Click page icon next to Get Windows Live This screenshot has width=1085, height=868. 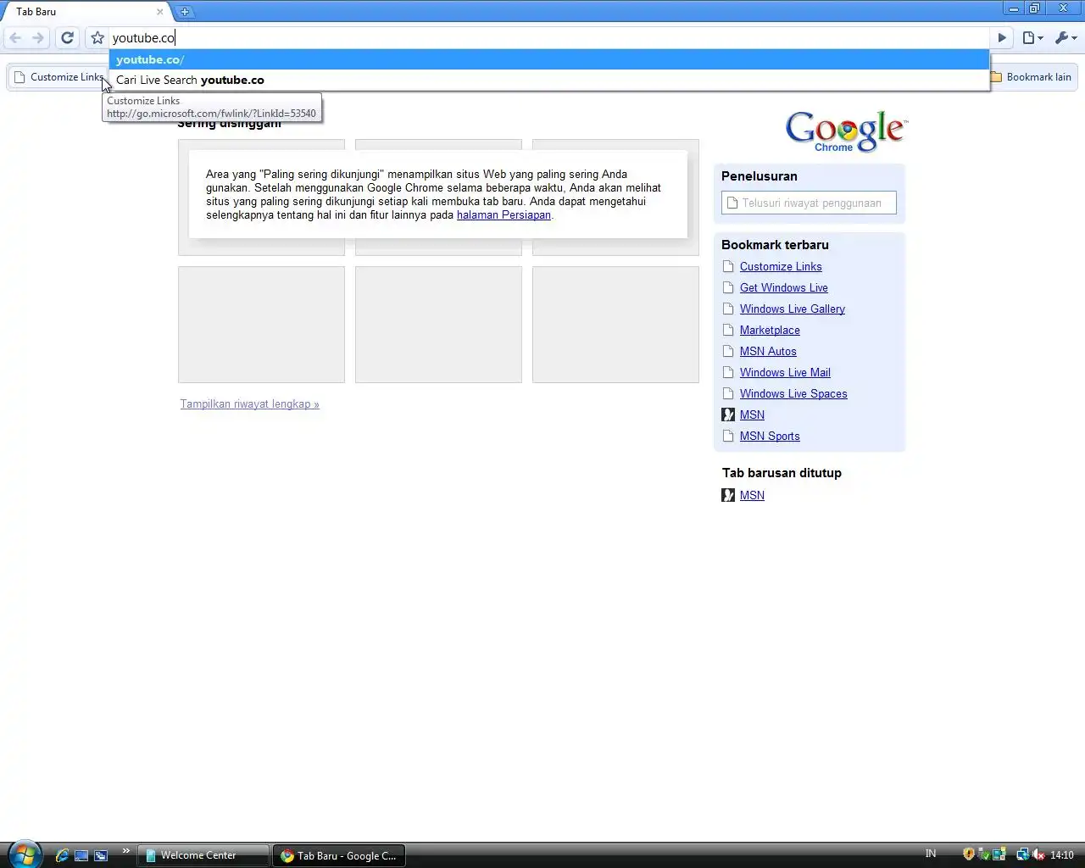728,288
